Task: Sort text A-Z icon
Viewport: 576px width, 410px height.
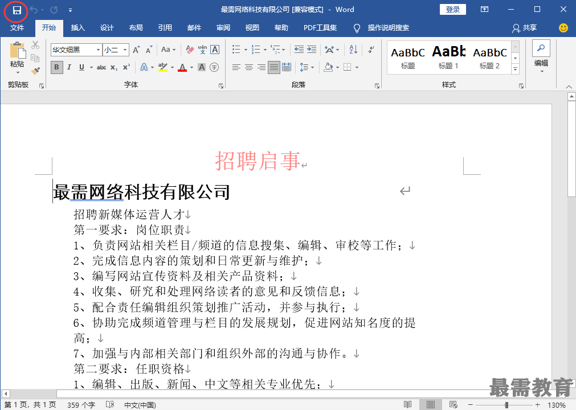Action: (353, 50)
